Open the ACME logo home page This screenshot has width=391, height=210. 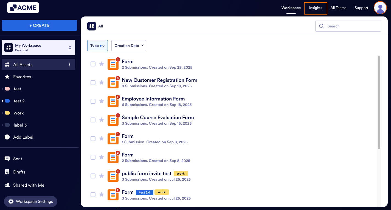click(x=23, y=8)
